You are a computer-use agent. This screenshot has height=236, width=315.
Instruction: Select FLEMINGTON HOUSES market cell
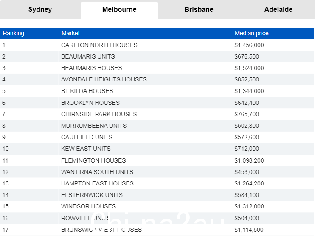(145, 160)
